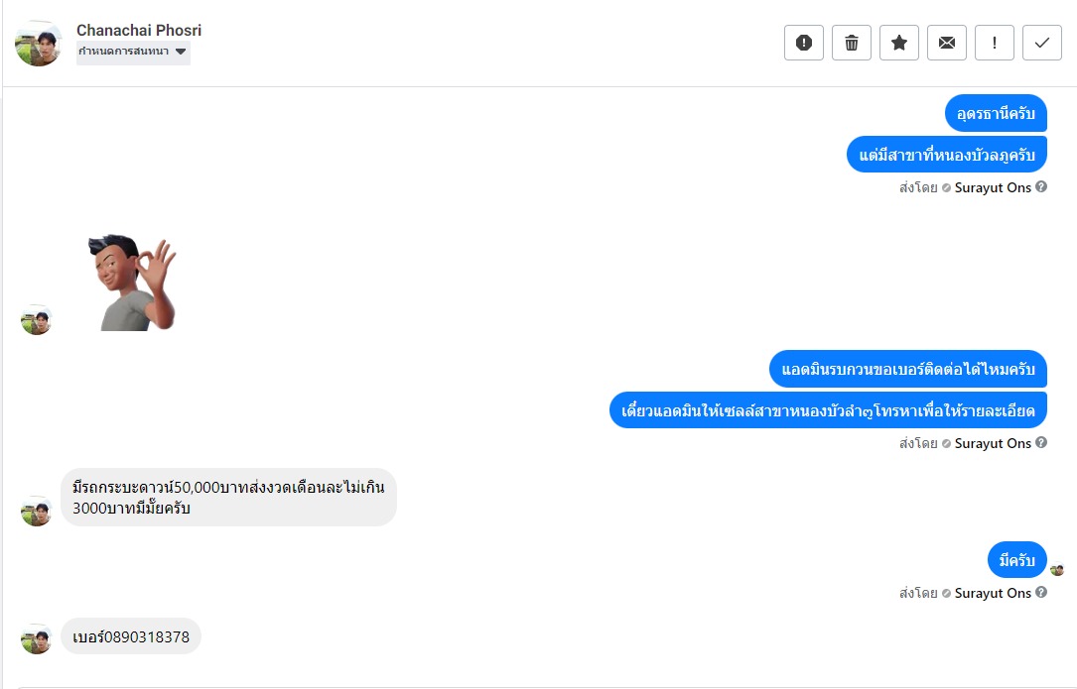This screenshot has height=689, width=1077.
Task: Click customer avatar beside phone number message
Action: (37, 637)
